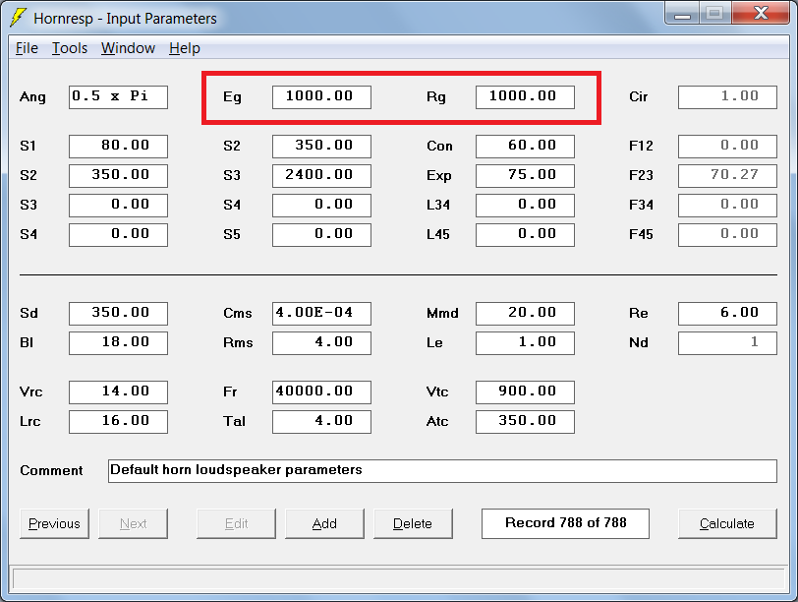Image resolution: width=798 pixels, height=602 pixels.
Task: Open the Window menu
Action: point(128,48)
